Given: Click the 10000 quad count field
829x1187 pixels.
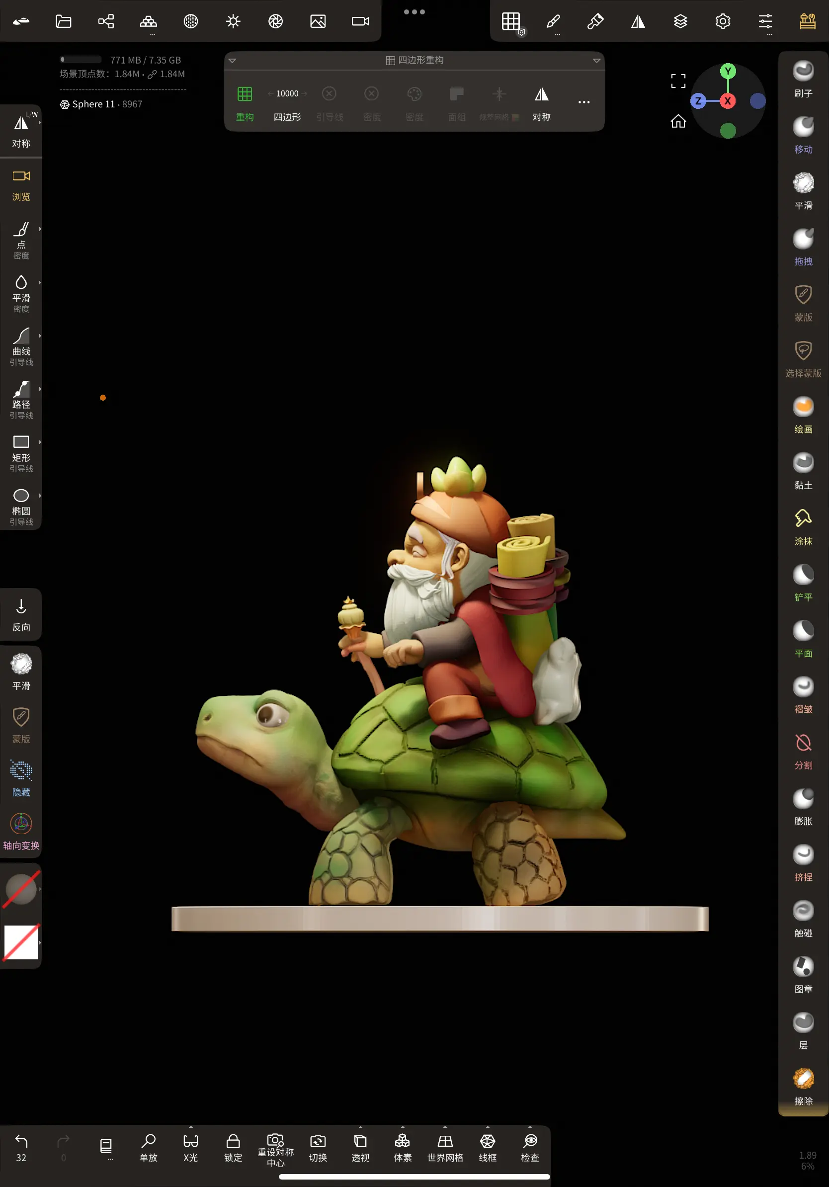Looking at the screenshot, I should (287, 93).
